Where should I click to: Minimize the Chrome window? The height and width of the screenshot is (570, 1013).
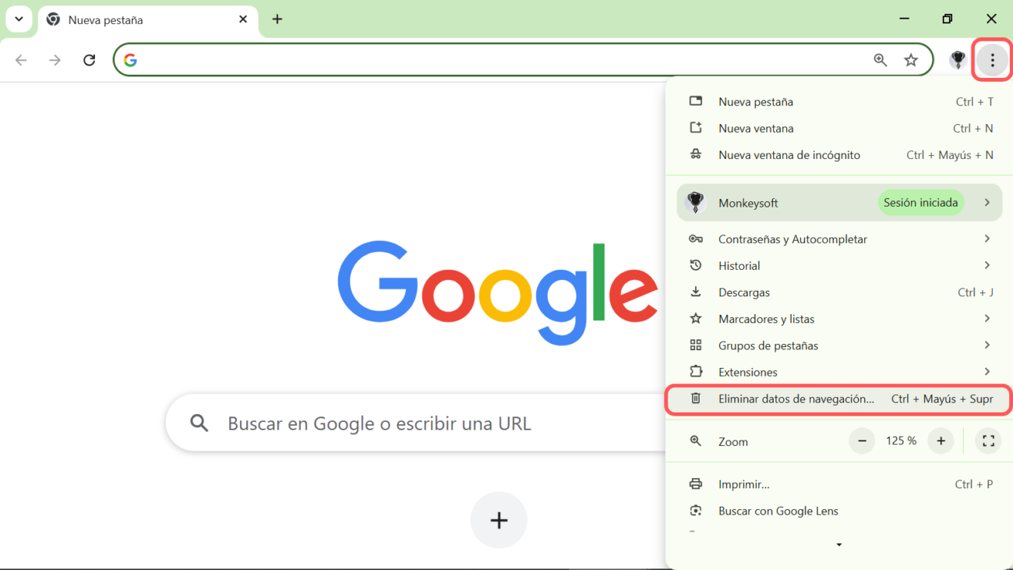pos(904,19)
